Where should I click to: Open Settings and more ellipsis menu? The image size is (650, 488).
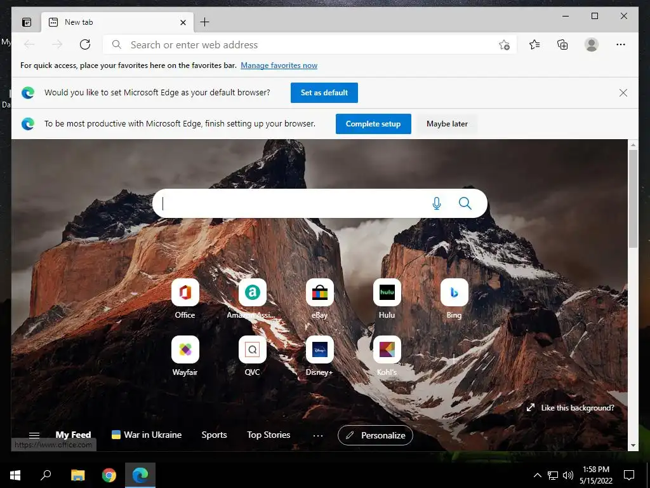[x=621, y=44]
